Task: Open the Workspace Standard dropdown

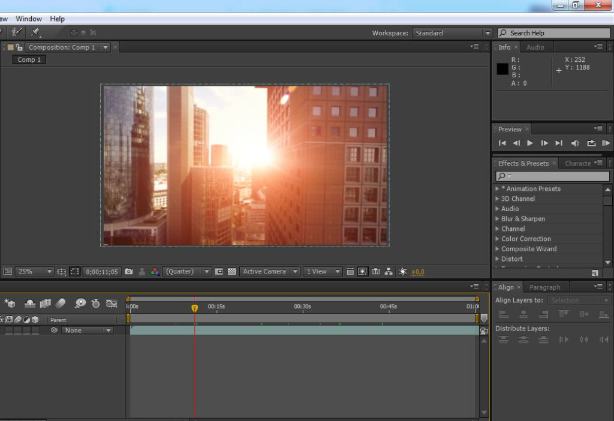Action: 453,33
